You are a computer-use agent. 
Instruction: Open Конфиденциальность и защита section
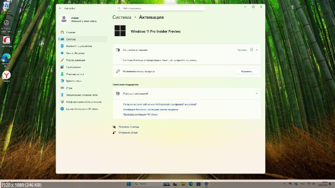pos(83,102)
